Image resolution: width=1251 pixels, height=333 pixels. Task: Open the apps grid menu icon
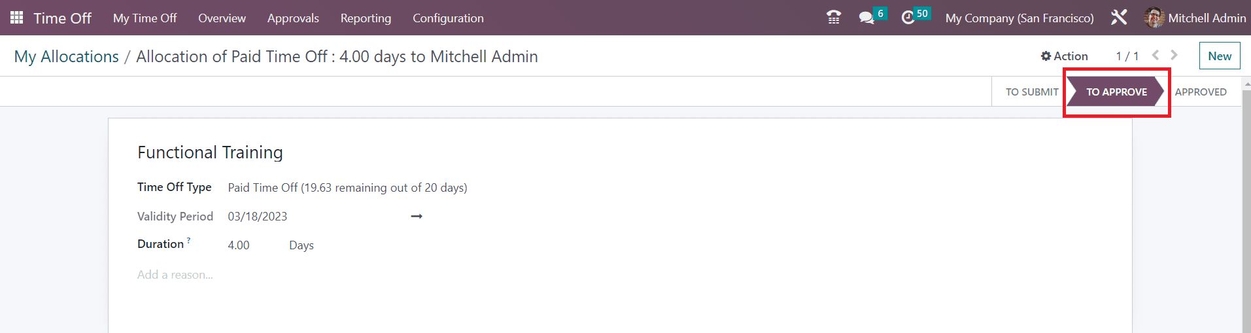point(17,18)
